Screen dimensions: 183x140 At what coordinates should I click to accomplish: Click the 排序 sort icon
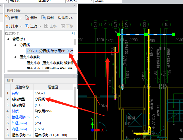point(8,26)
